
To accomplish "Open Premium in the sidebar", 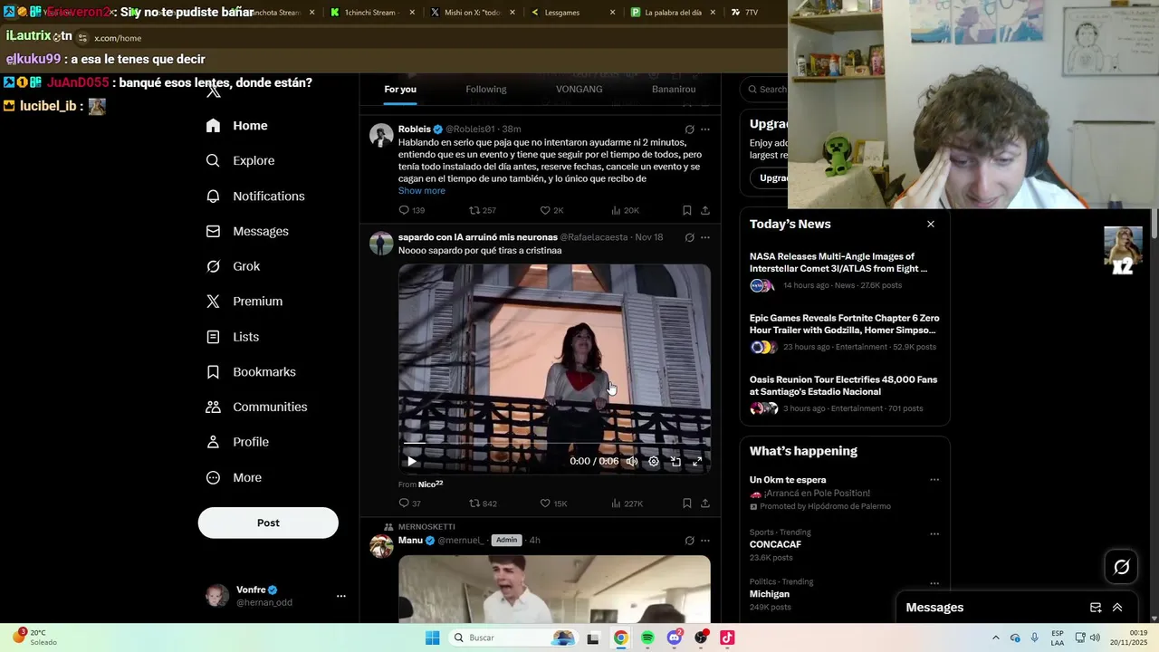I will (x=244, y=302).
